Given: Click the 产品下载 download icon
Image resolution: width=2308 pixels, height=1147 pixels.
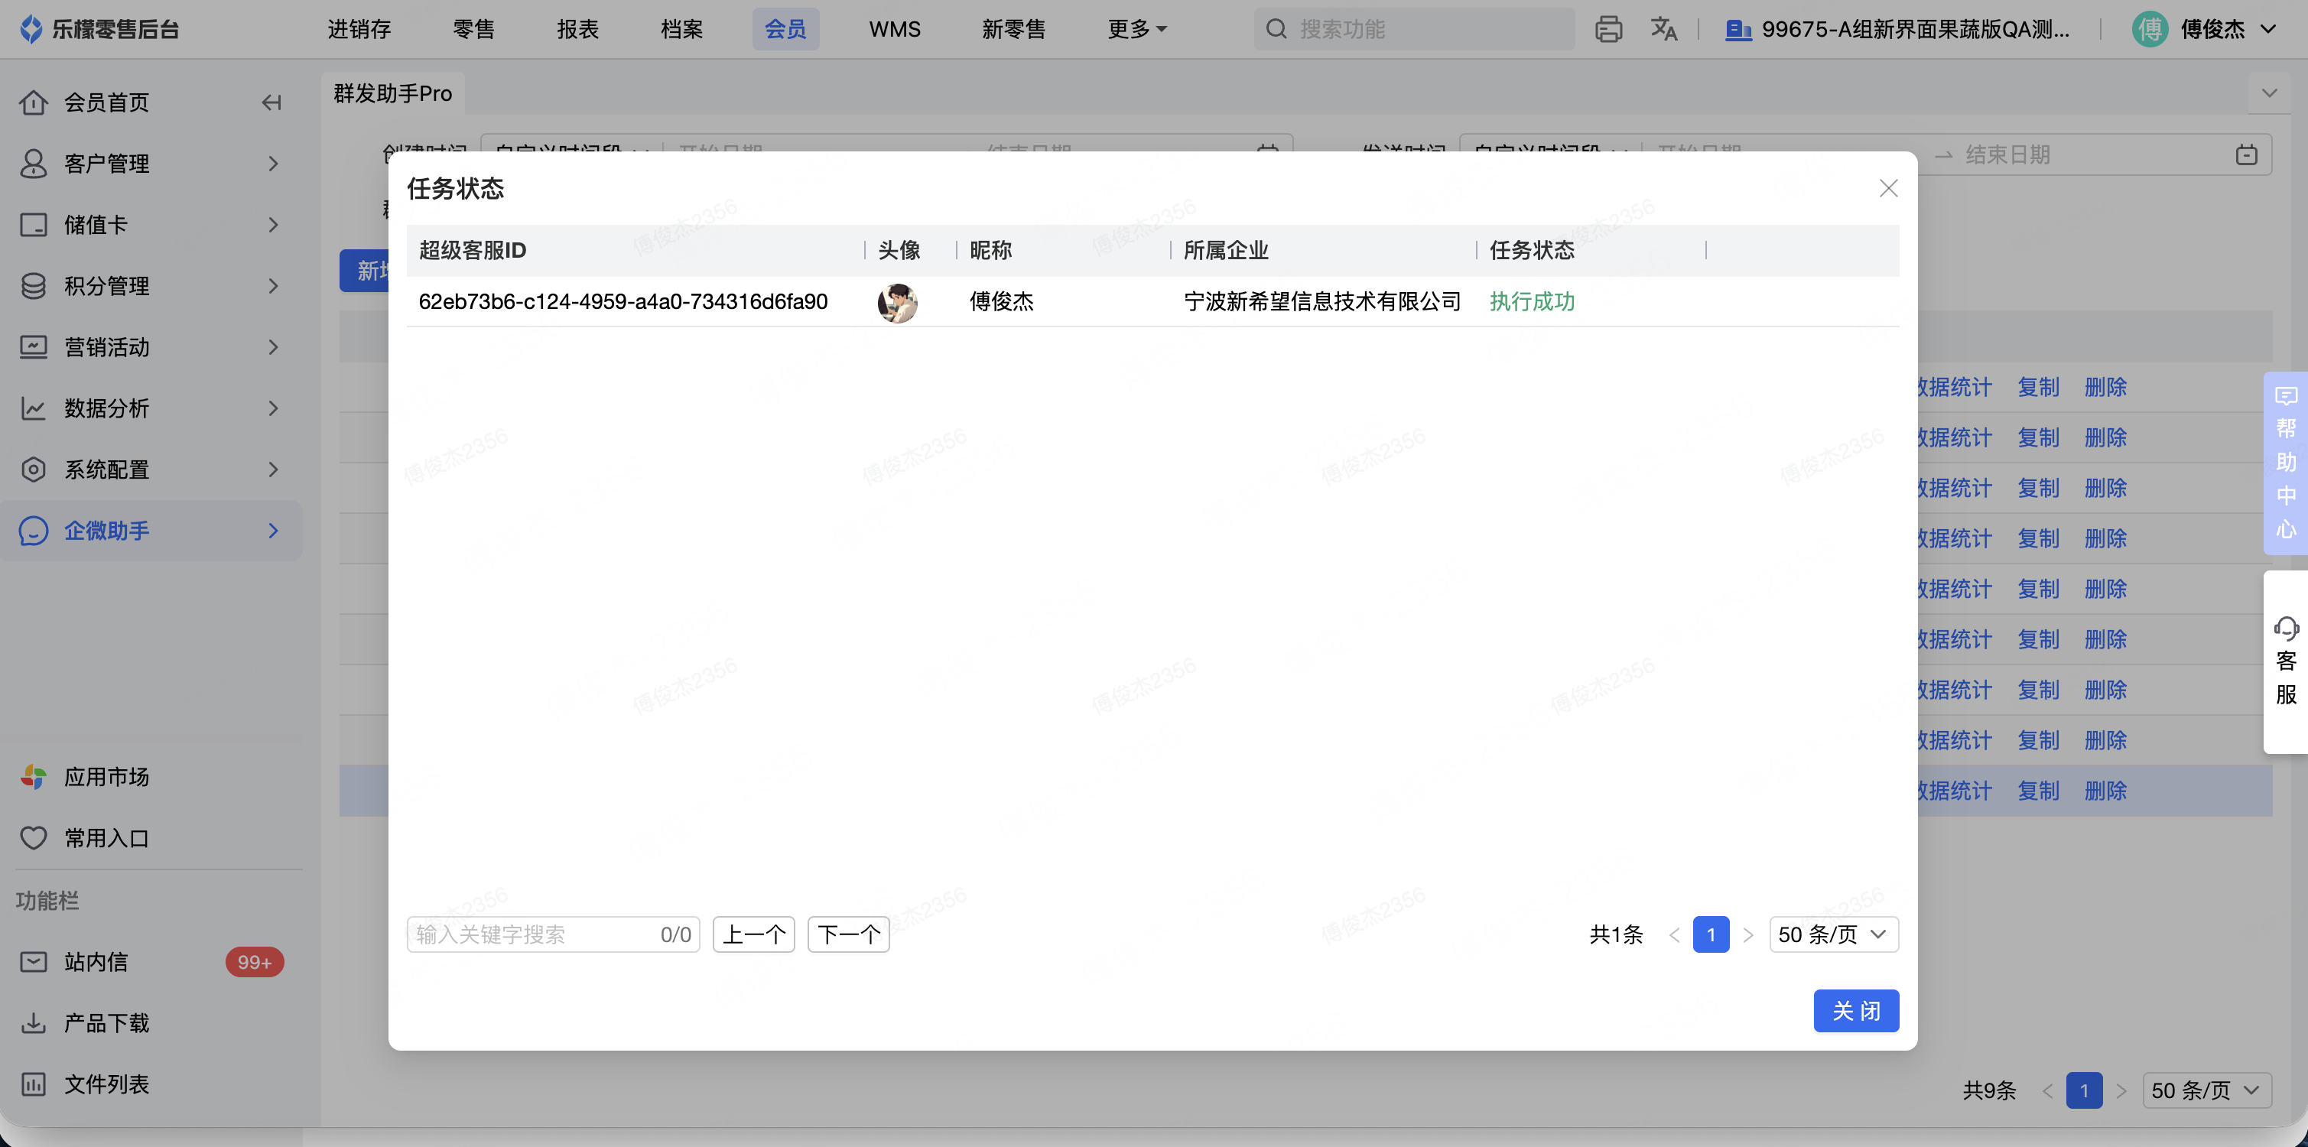Looking at the screenshot, I should point(33,1022).
